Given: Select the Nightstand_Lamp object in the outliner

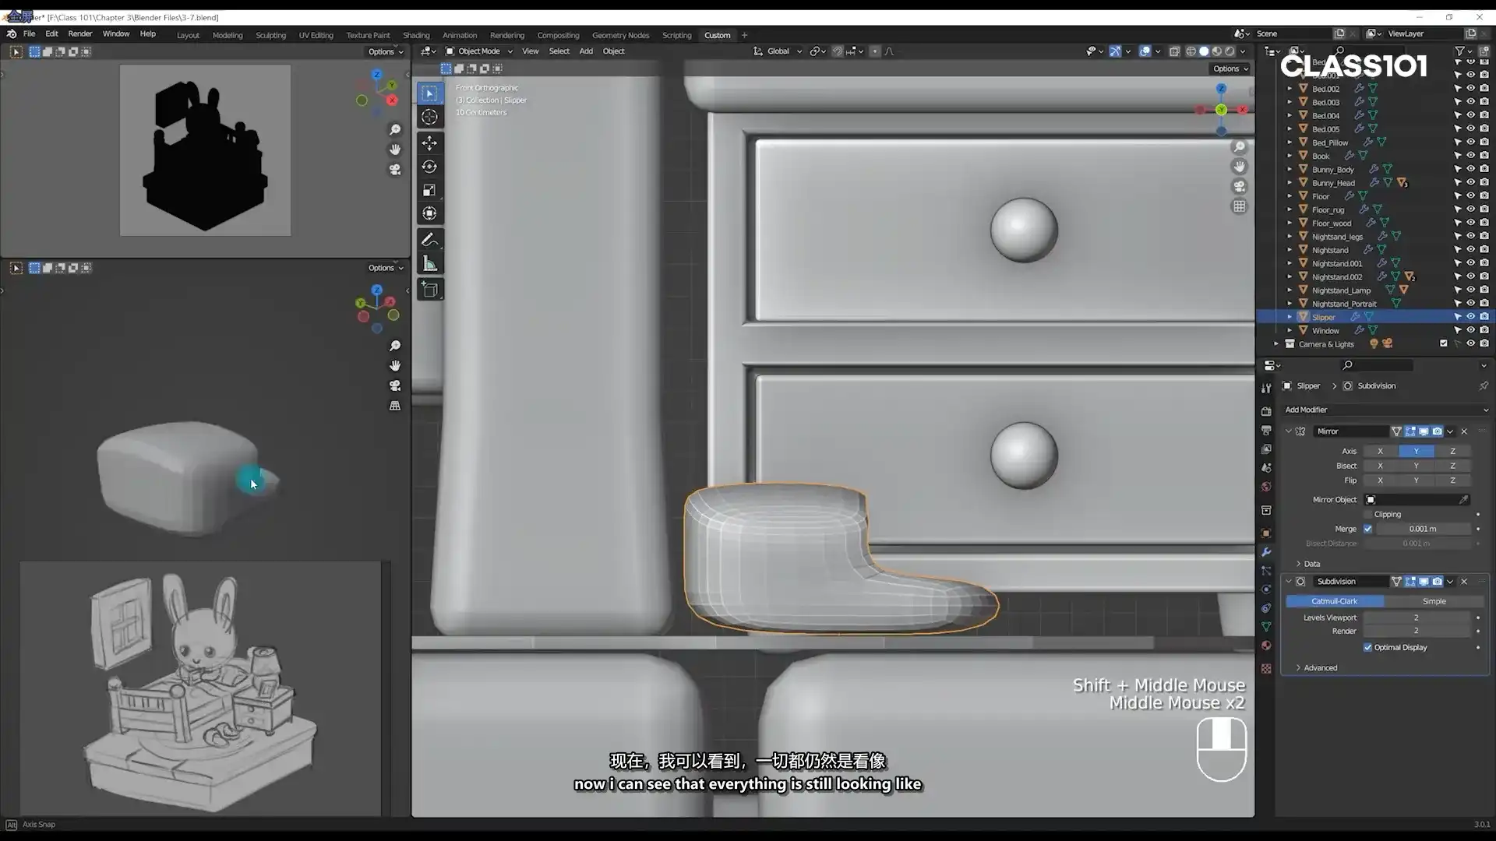Looking at the screenshot, I should click(1342, 290).
